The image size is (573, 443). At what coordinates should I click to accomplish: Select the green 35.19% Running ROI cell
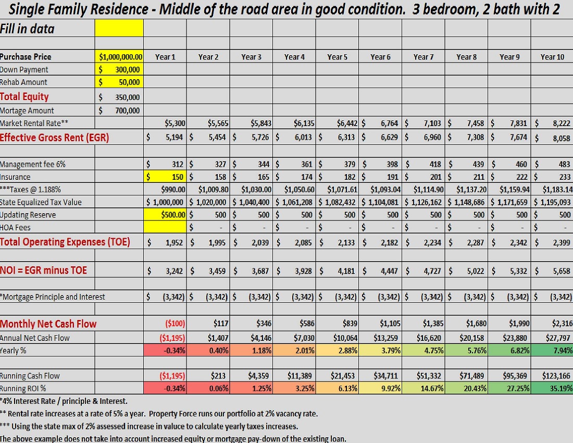[x=552, y=388]
